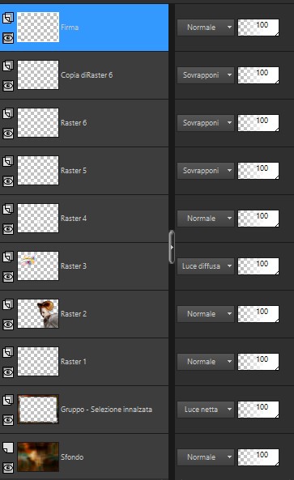Click the Raster 2 layer thumbnail
This screenshot has width=294, height=480.
(38, 314)
